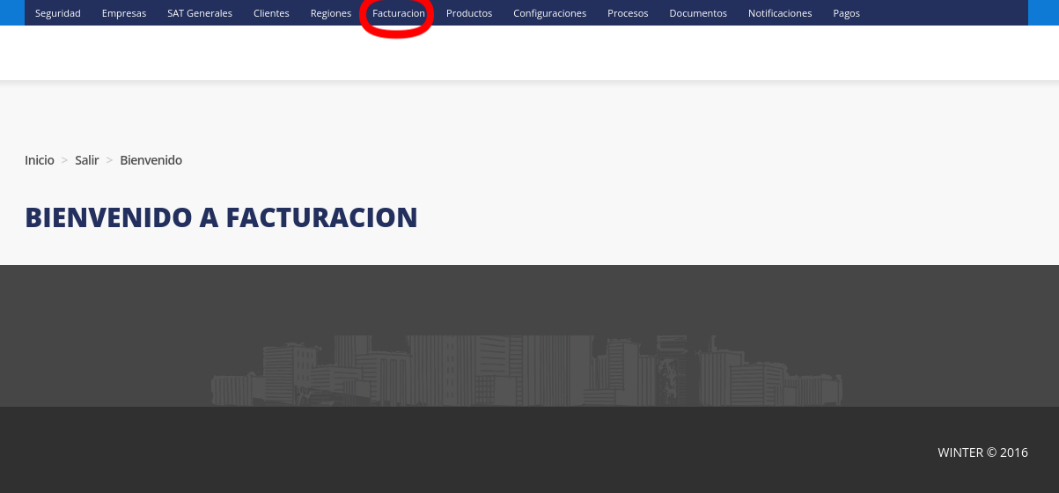Screen dimensions: 1059x493
Task: Open the Empresas menu
Action: [x=124, y=13]
